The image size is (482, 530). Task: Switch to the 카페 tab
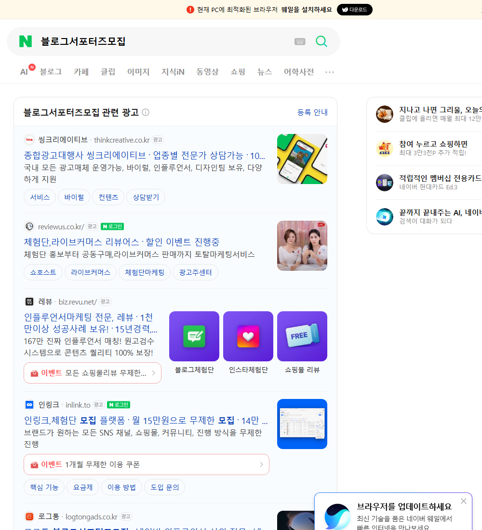point(81,72)
